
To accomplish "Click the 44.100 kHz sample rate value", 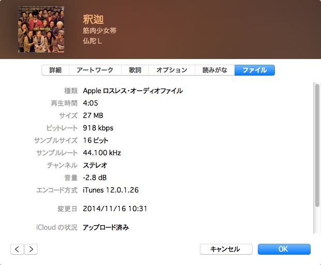I will pyautogui.click(x=102, y=153).
